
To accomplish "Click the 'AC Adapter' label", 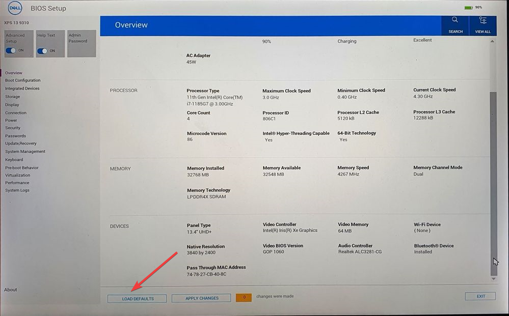I will pyautogui.click(x=198, y=56).
